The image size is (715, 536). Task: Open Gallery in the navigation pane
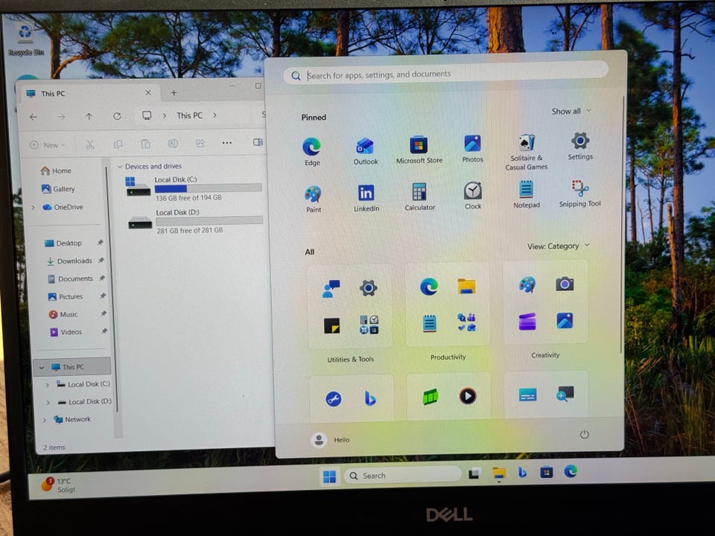point(58,188)
